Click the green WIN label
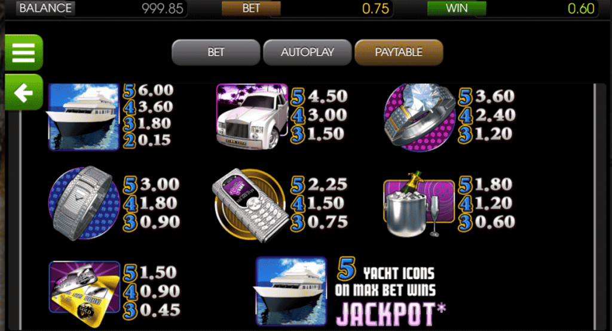 coord(457,8)
